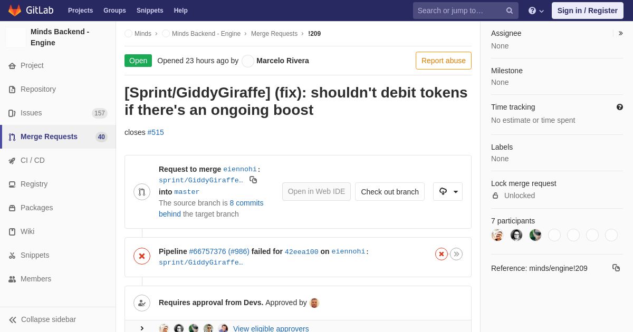Open View eligible approvers link
Screen dimensions: 633x332
coord(271,328)
